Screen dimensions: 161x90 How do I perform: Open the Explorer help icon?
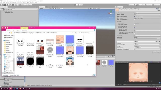pos(95,30)
